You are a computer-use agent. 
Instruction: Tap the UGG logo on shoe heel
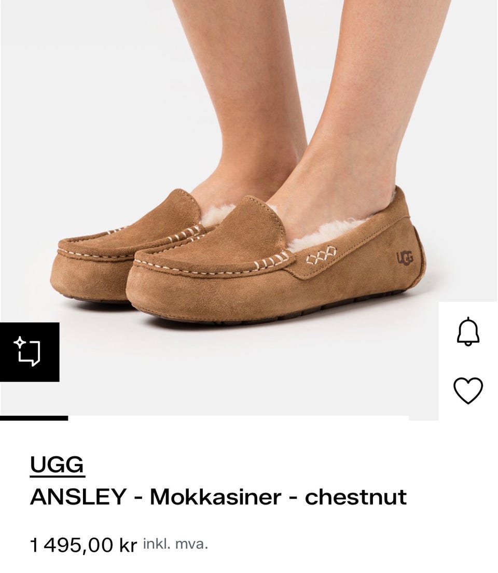pyautogui.click(x=405, y=258)
